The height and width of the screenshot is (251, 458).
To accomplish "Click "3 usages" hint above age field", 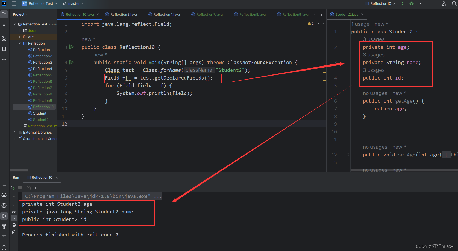I will pos(374,39).
